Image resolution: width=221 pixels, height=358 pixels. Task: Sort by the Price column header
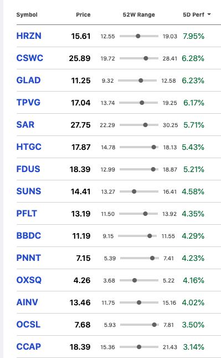click(83, 14)
